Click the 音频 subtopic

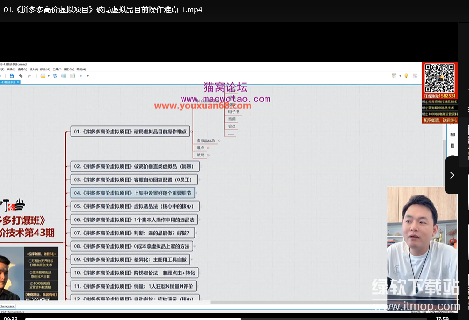tap(232, 119)
